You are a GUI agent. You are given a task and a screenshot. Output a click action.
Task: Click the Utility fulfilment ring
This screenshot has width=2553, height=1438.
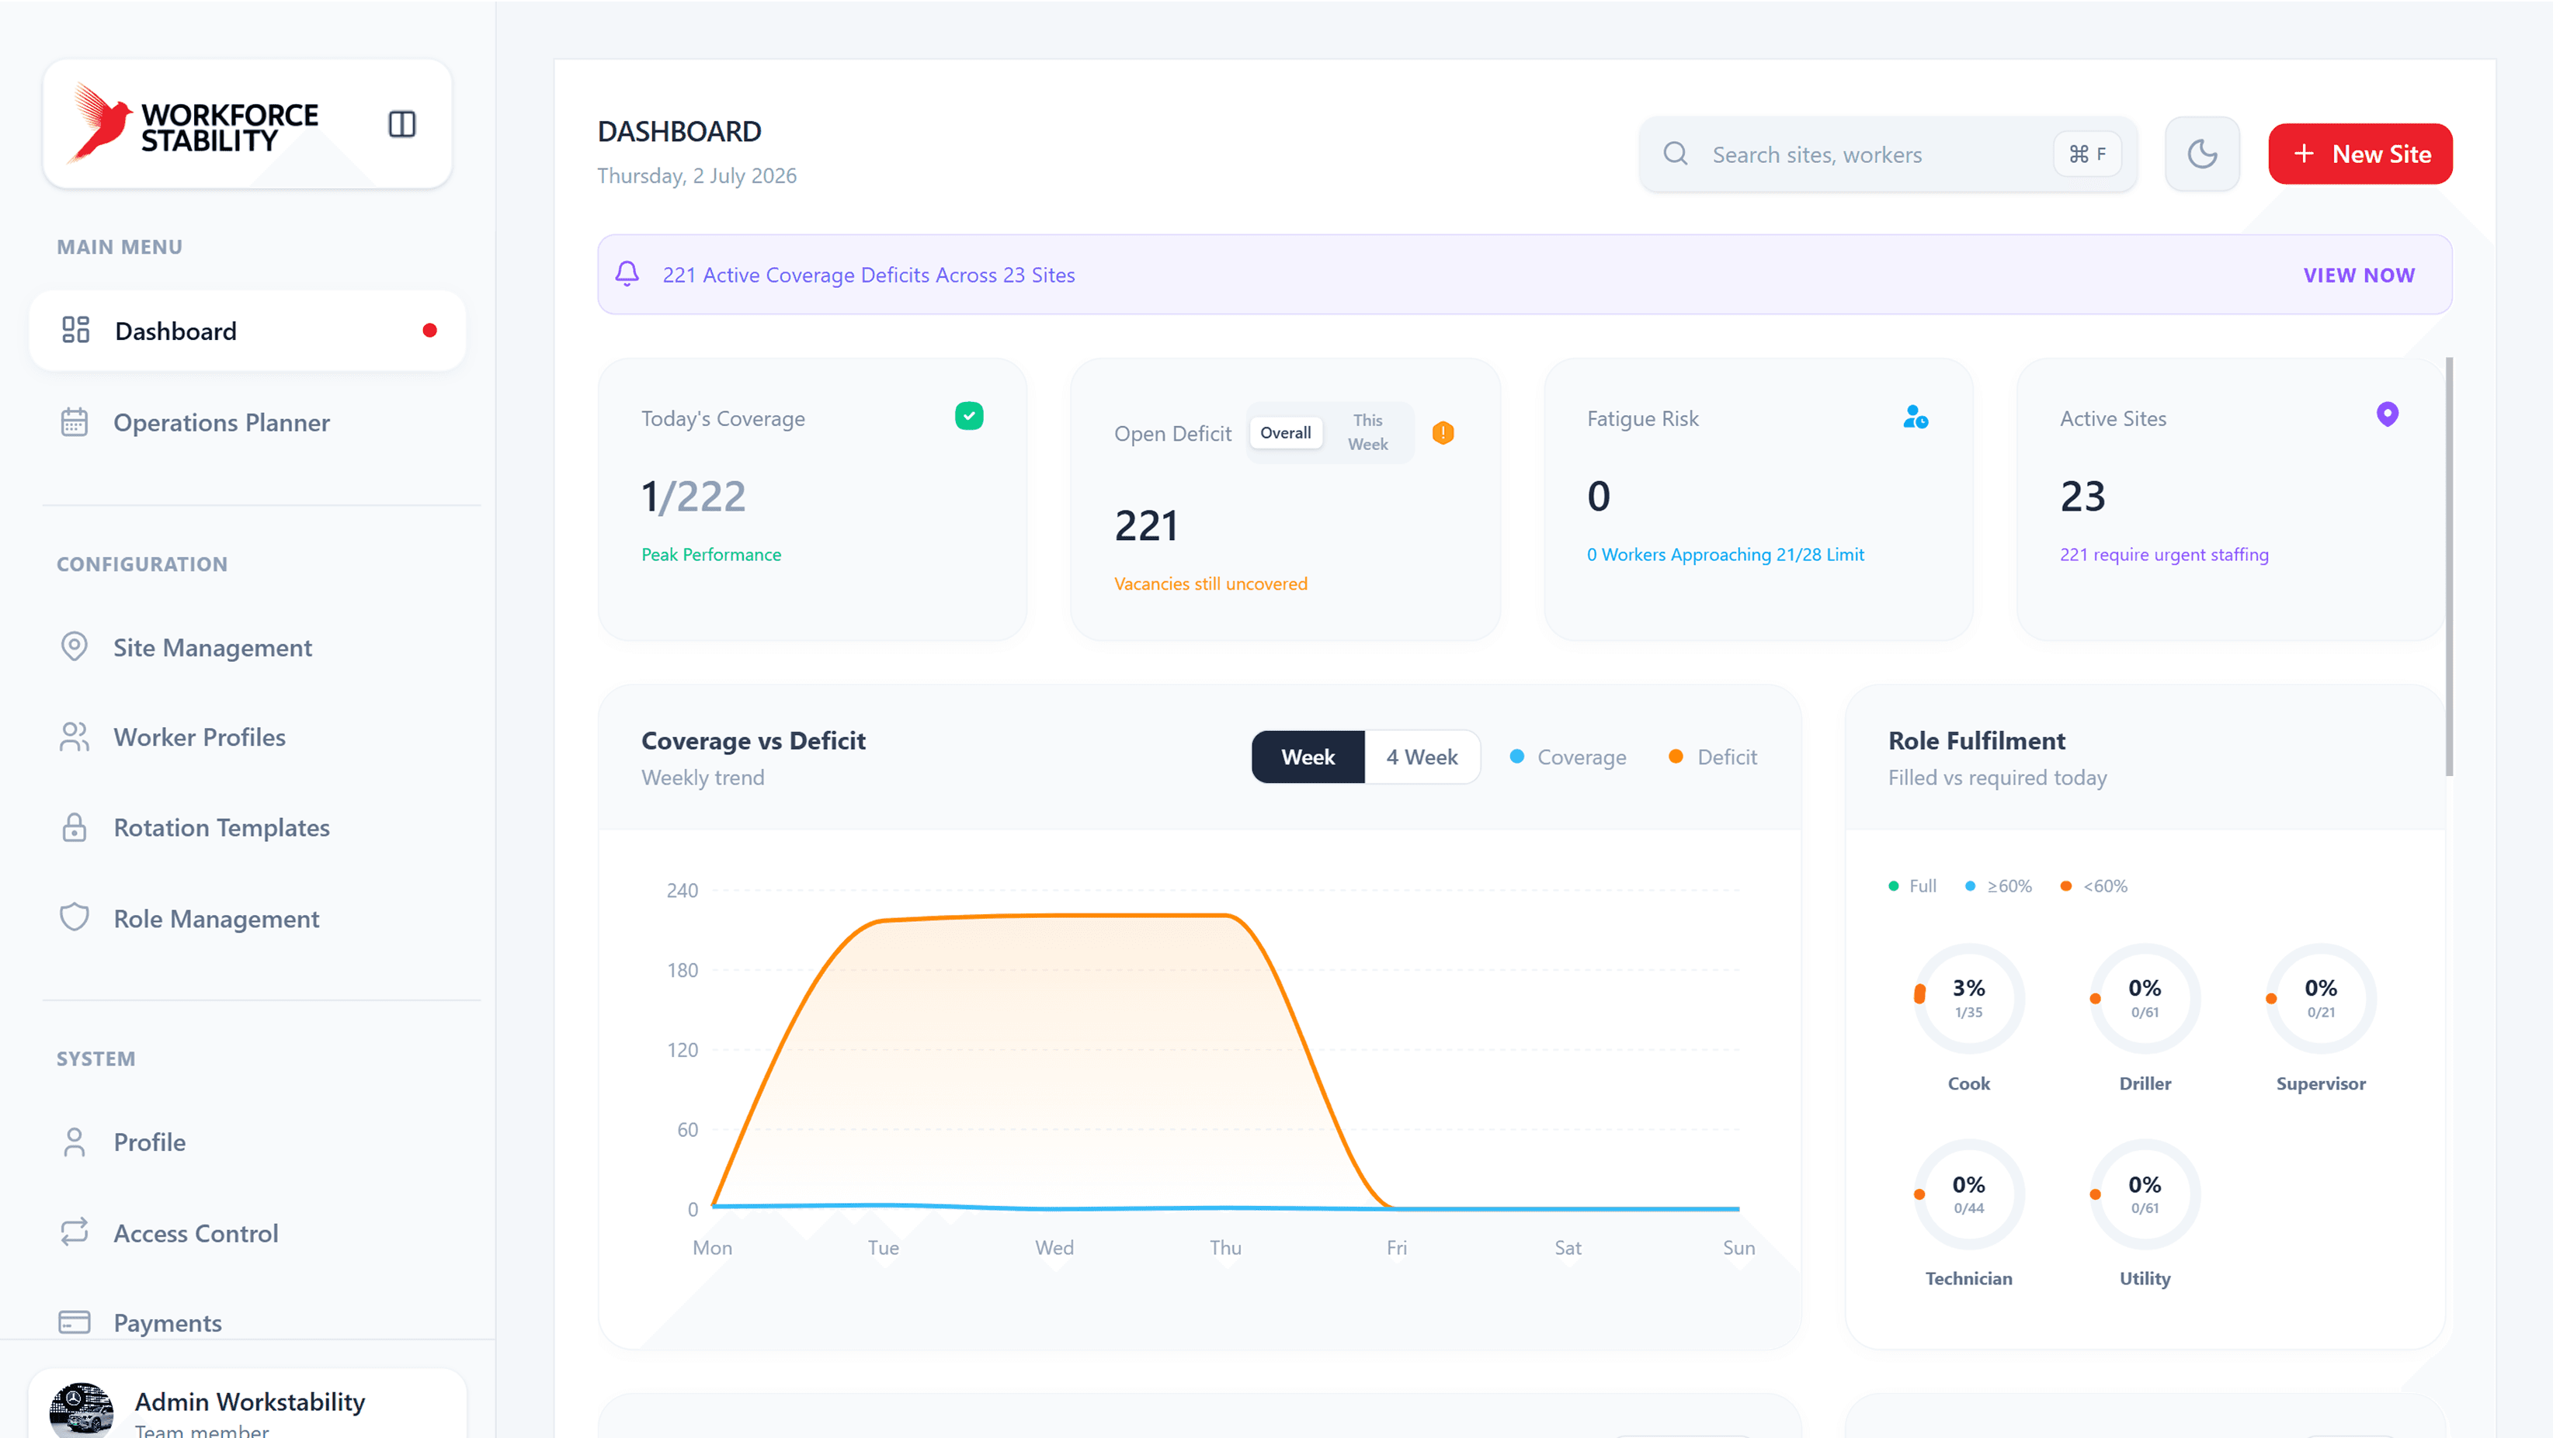[x=2145, y=1194]
